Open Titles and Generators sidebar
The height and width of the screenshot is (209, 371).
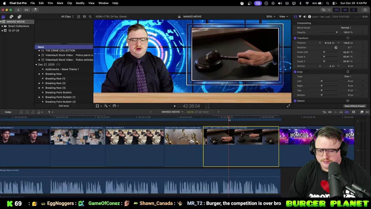point(19,17)
